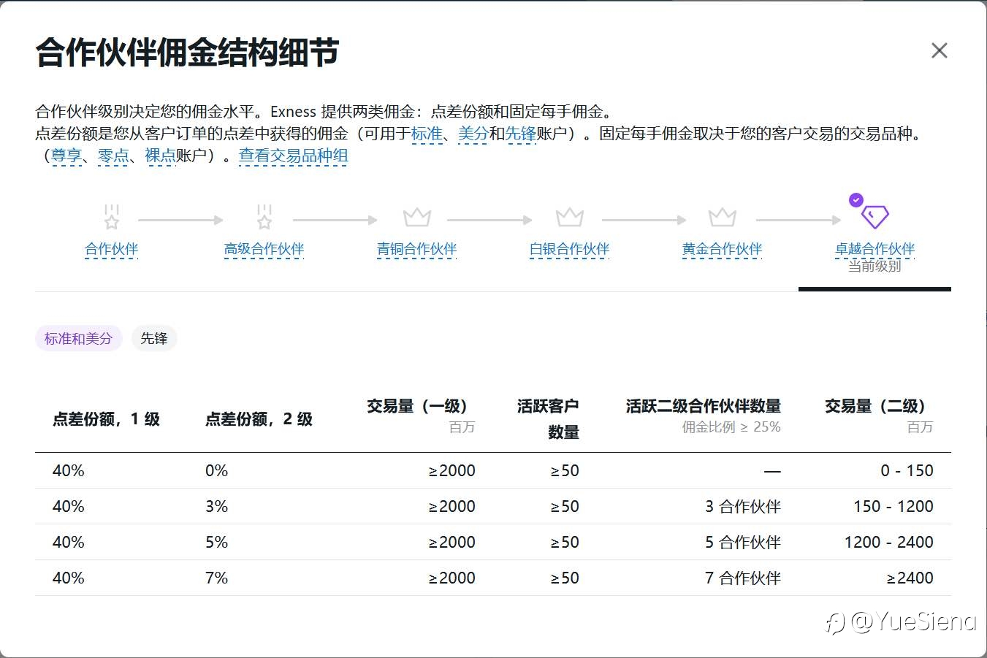Open the 美分 account link in the description
Screen dimensions: 987x658
tap(473, 134)
